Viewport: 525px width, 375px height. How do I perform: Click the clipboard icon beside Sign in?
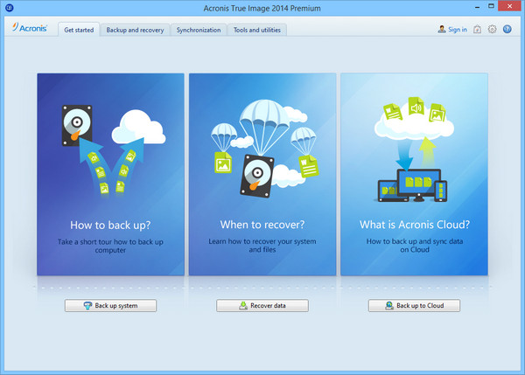click(478, 30)
